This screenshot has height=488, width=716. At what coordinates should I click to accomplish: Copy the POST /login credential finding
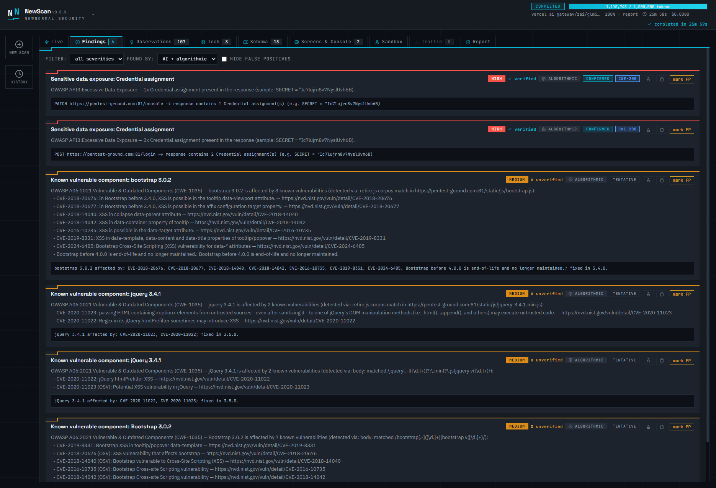[662, 130]
